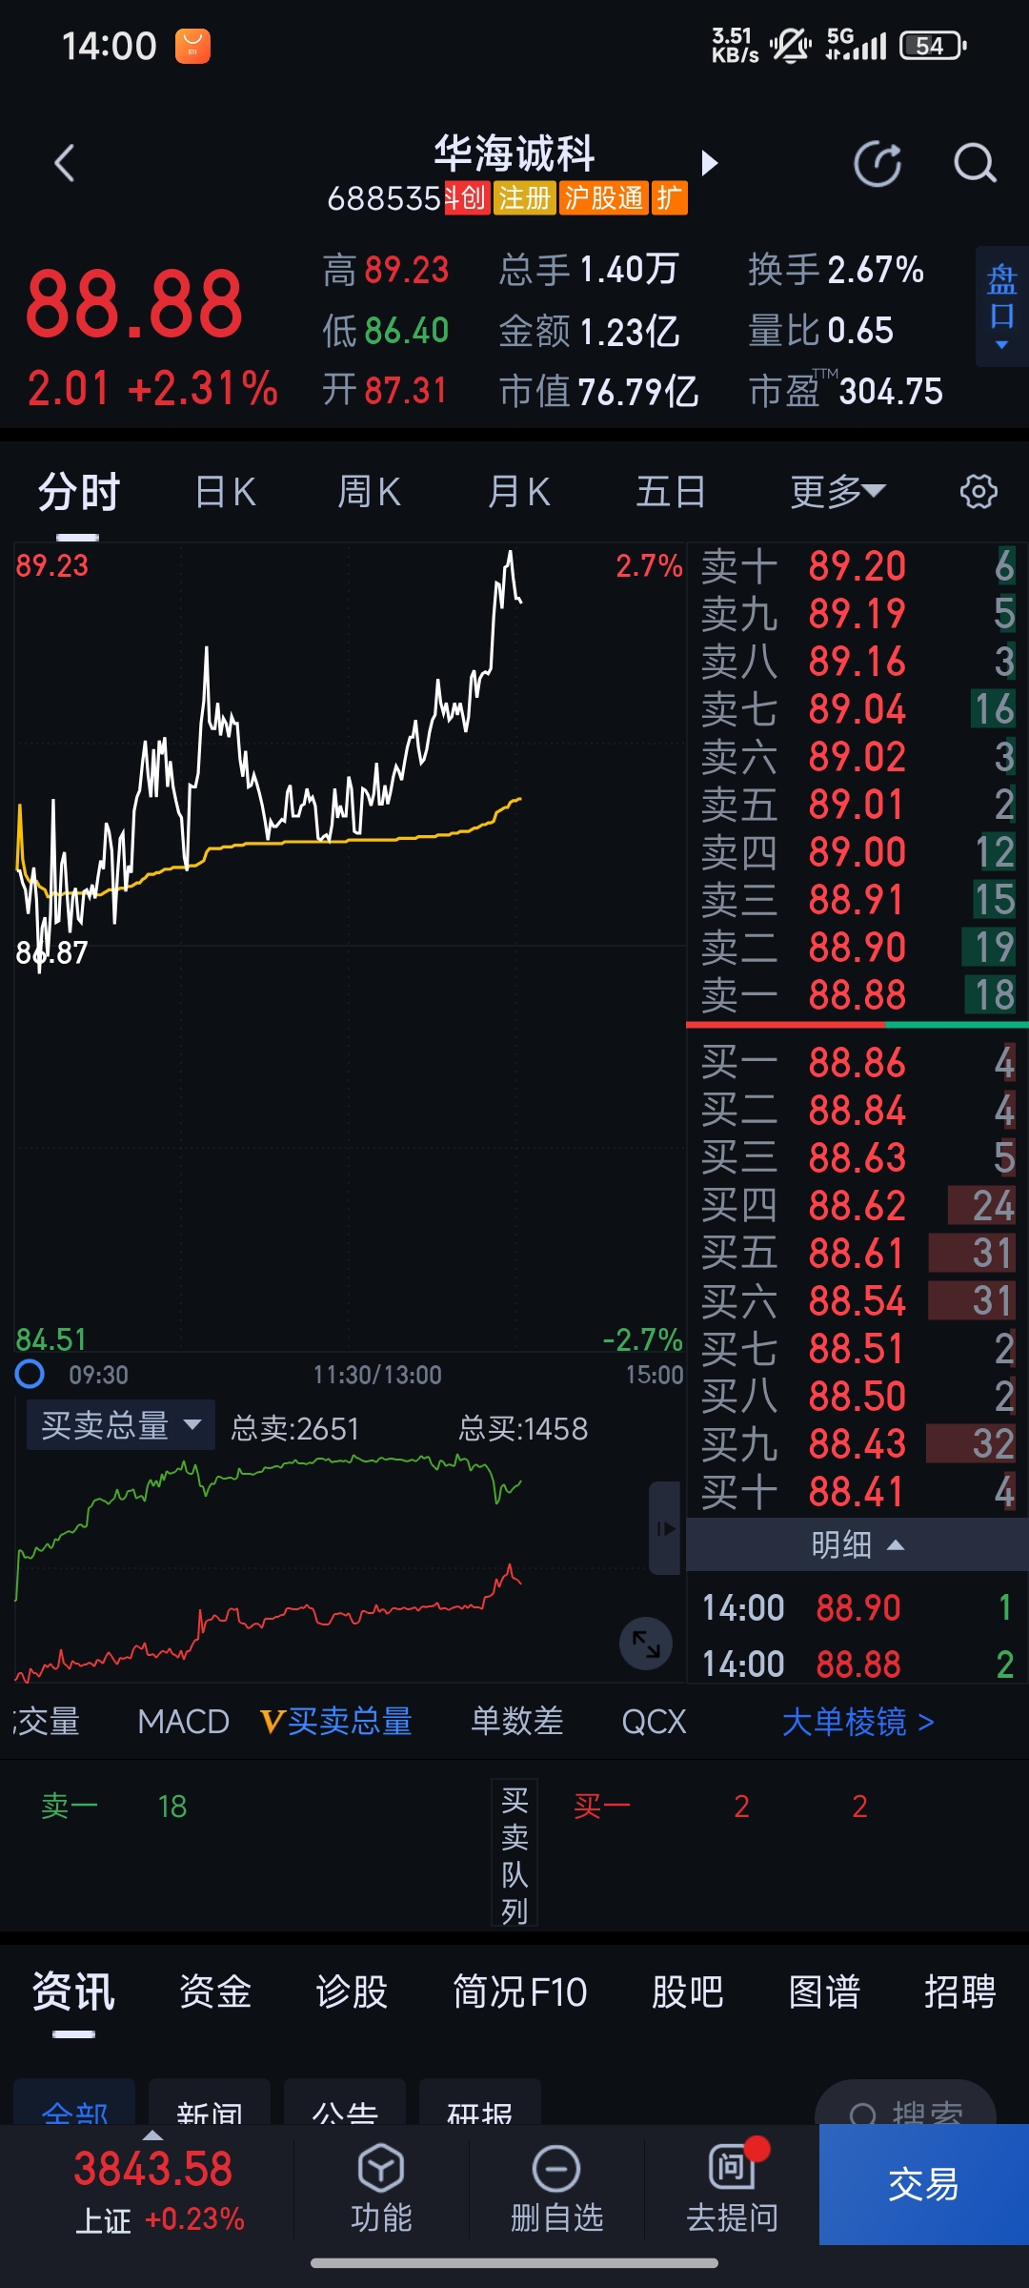Open the 资讯 section tab

click(x=73, y=1992)
